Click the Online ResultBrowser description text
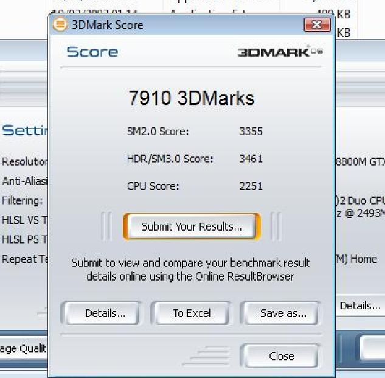Viewport: 385px width, 378px height. pos(190,270)
